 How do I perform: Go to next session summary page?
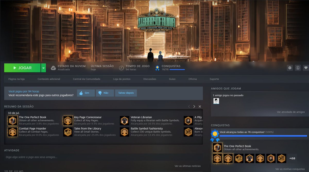pyautogui.click(x=194, y=107)
